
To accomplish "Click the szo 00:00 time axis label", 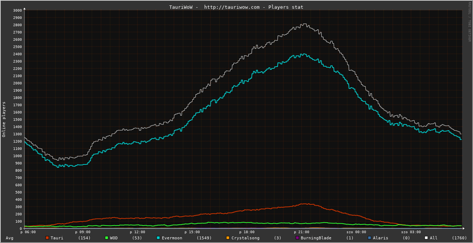I will [356, 232].
